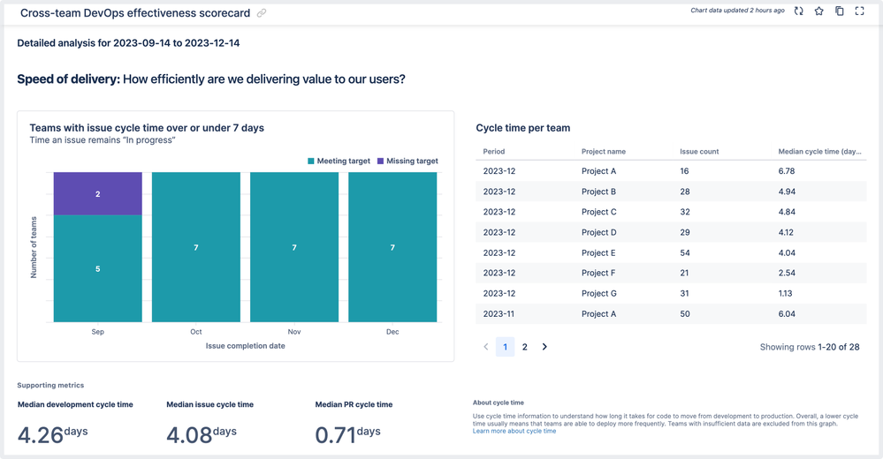Sort table by Issue count column header

click(699, 151)
